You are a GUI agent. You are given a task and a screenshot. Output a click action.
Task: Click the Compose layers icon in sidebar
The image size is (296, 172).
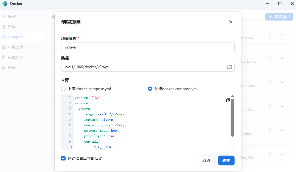(x=4, y=37)
